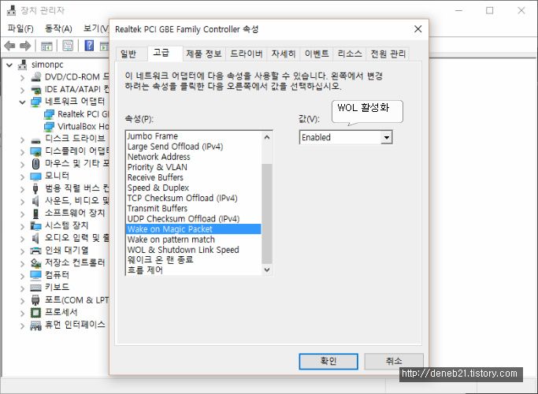Switch to the 일반 tab
The height and width of the screenshot is (394, 538).
128,54
